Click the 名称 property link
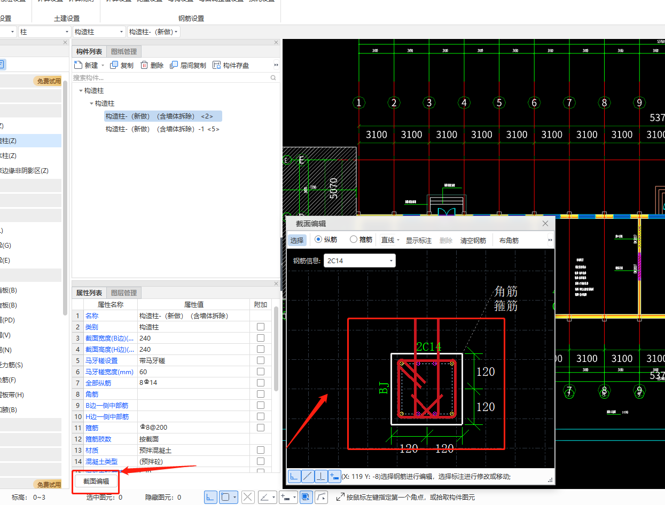The width and height of the screenshot is (665, 505). [92, 315]
